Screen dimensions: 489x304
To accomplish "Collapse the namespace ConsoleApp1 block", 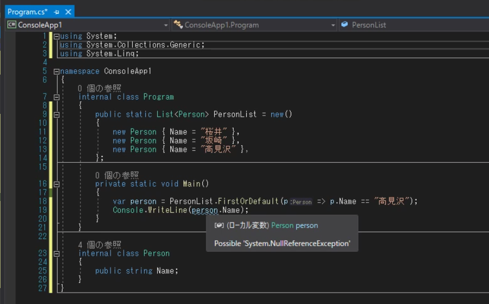I will click(x=56, y=72).
